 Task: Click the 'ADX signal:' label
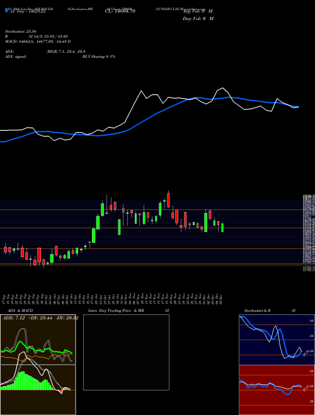15,57
